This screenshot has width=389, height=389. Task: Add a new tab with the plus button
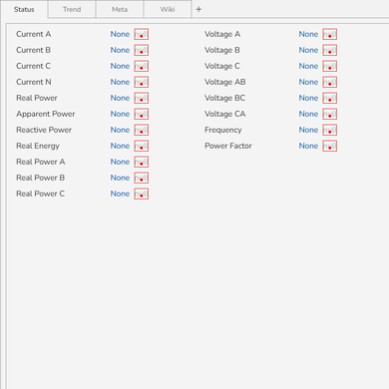coord(198,9)
